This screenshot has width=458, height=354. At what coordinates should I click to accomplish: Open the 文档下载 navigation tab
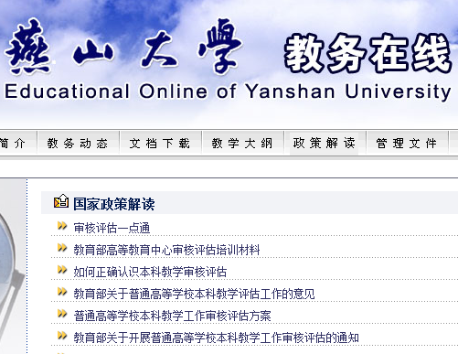(160, 143)
